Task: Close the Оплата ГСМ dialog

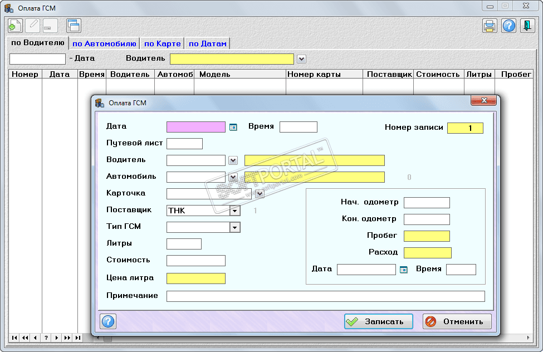Action: click(x=484, y=100)
